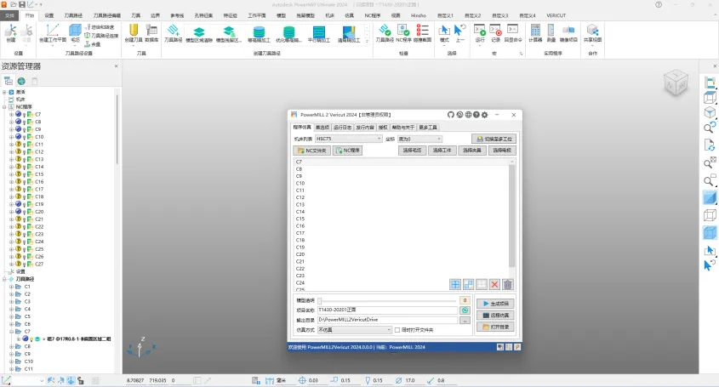
Task: Switch to the VERICUT ribbon tab
Action: 556,15
